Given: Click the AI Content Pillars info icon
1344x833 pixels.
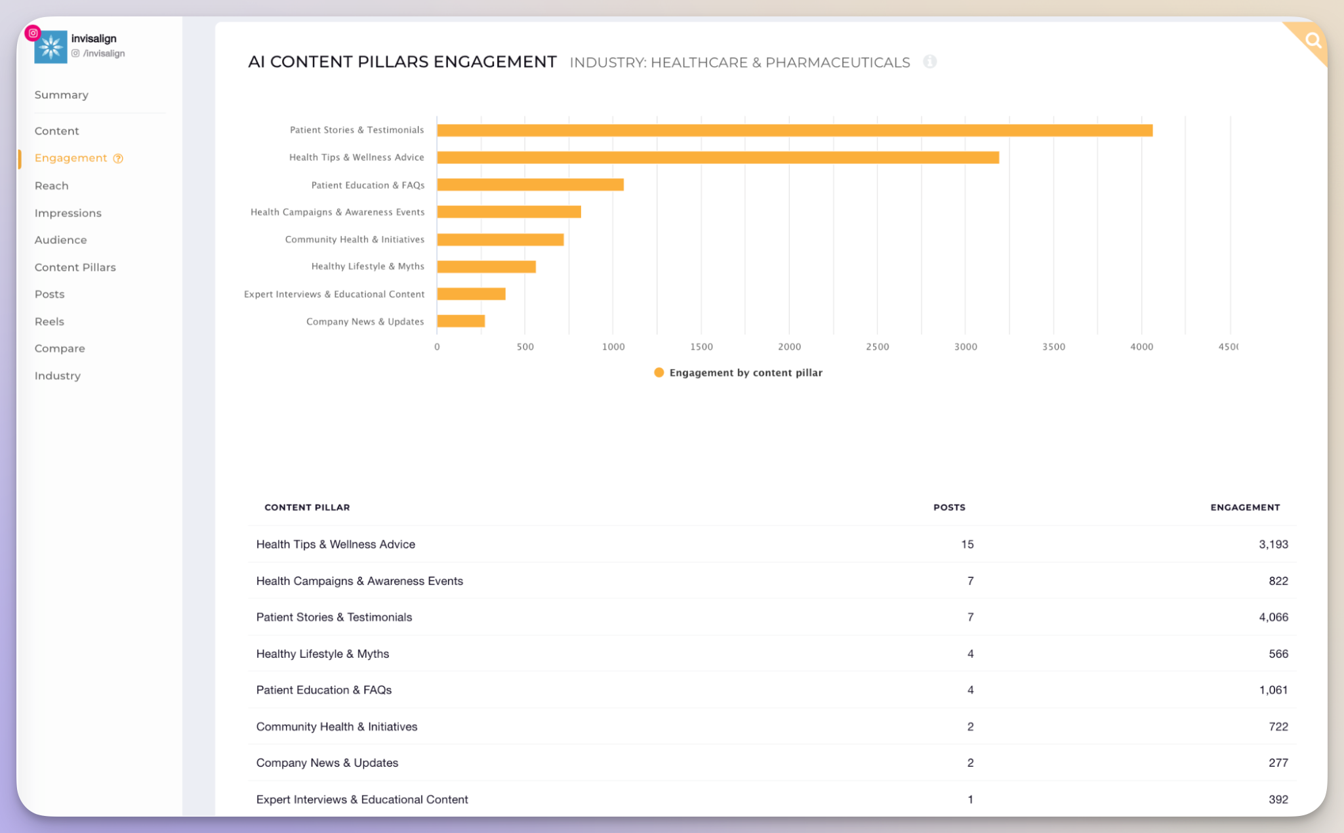Looking at the screenshot, I should coord(928,62).
